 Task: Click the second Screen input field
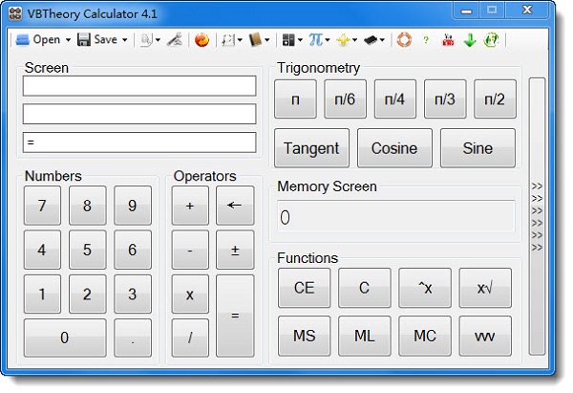click(139, 114)
